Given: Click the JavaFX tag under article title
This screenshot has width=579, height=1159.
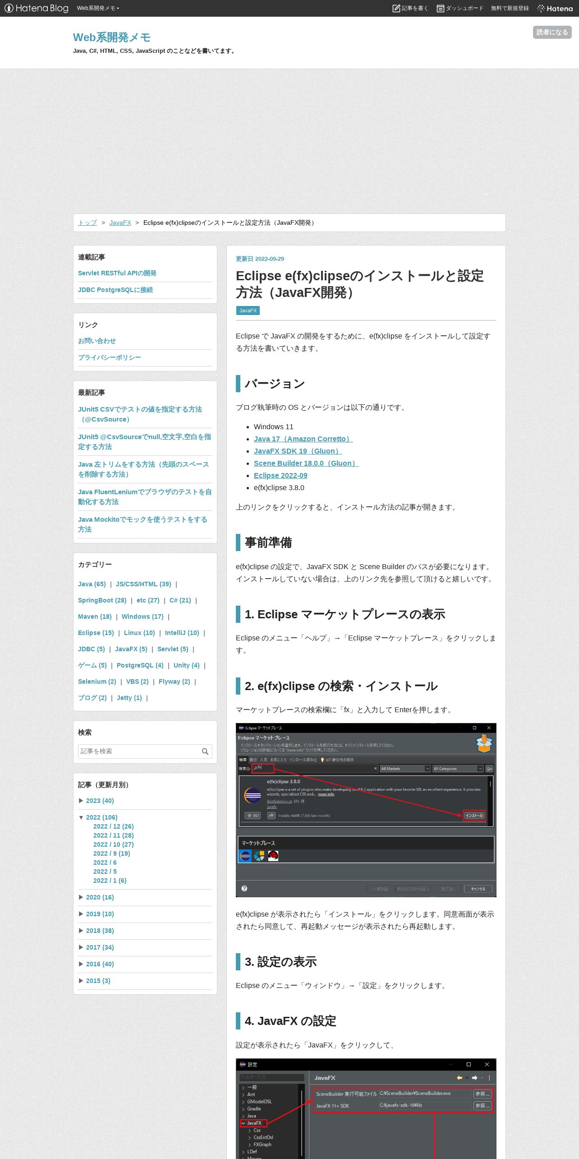Looking at the screenshot, I should [x=248, y=311].
